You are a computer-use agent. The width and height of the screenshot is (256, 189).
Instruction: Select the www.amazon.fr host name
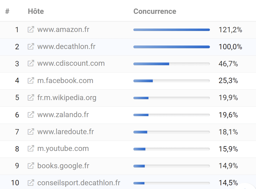point(63,30)
